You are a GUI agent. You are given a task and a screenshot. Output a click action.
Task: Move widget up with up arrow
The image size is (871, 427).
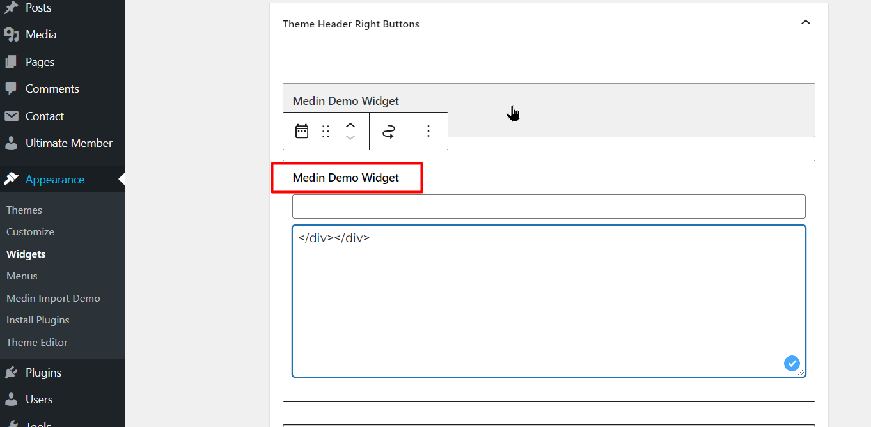point(350,125)
